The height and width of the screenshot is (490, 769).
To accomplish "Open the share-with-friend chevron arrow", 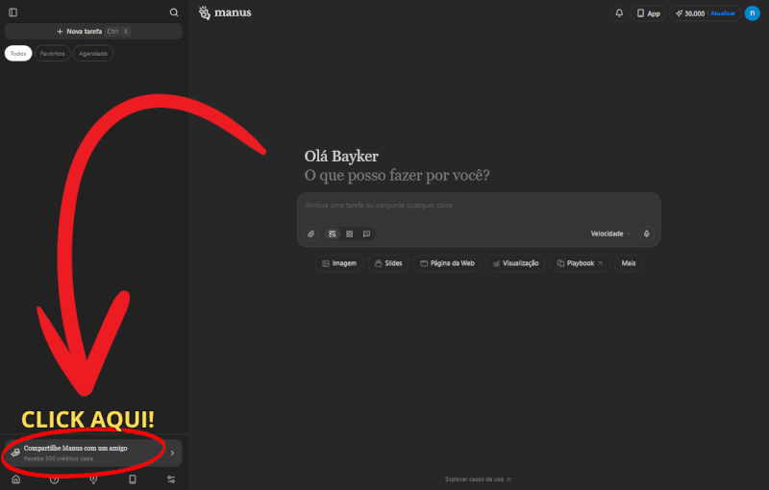I will [x=173, y=453].
